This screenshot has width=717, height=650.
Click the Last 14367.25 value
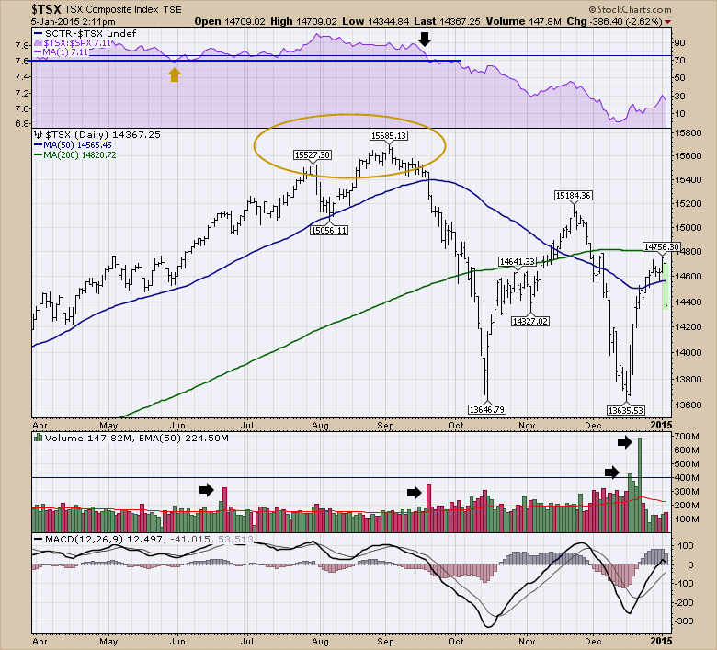pyautogui.click(x=448, y=21)
